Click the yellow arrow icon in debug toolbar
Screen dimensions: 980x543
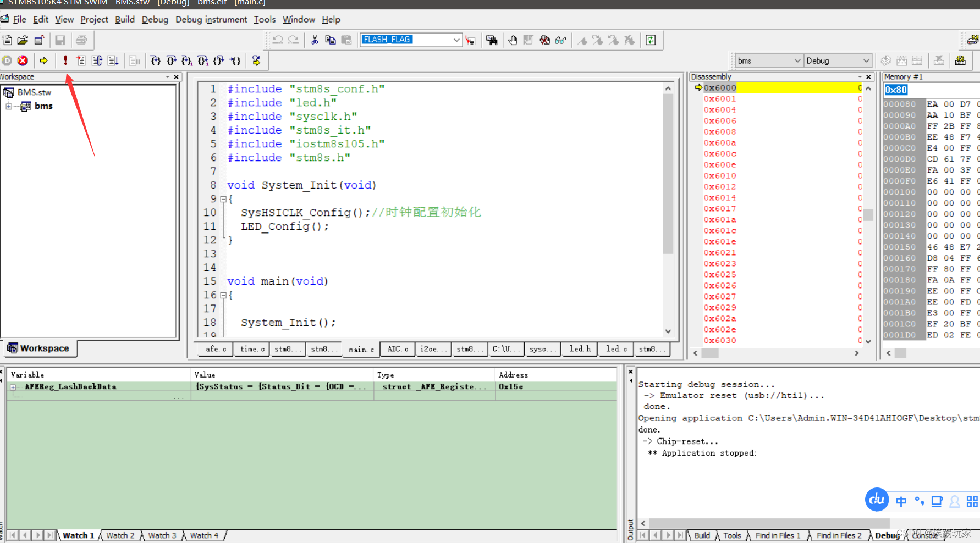coord(44,60)
